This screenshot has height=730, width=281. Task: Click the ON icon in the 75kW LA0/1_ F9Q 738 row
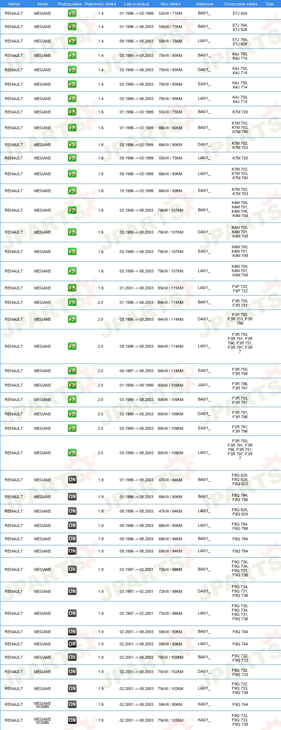(x=72, y=689)
